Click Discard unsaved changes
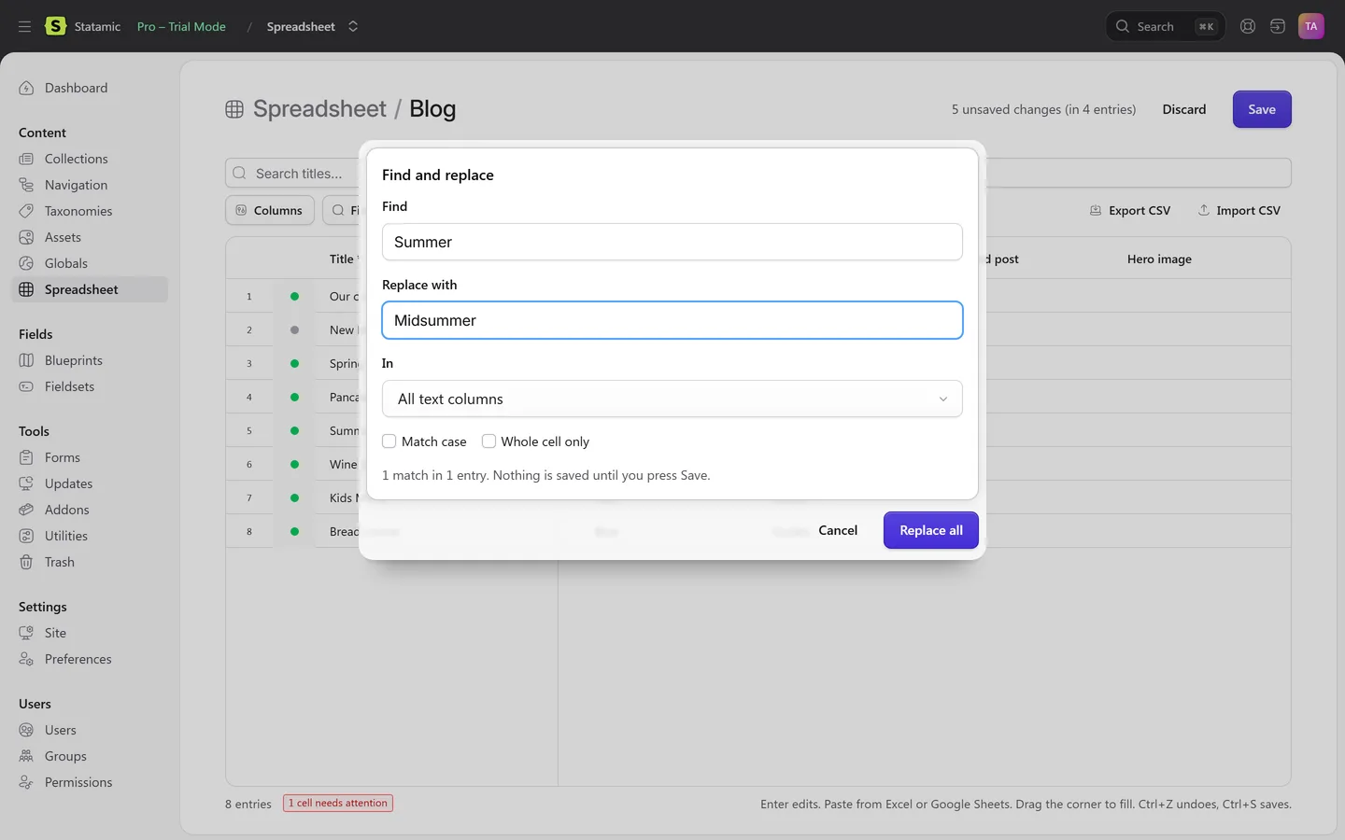The width and height of the screenshot is (1345, 840). (1184, 109)
